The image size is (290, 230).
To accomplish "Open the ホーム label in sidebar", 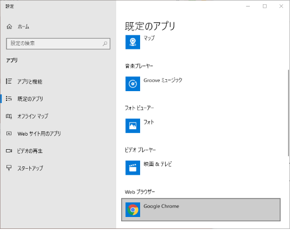I will [23, 27].
